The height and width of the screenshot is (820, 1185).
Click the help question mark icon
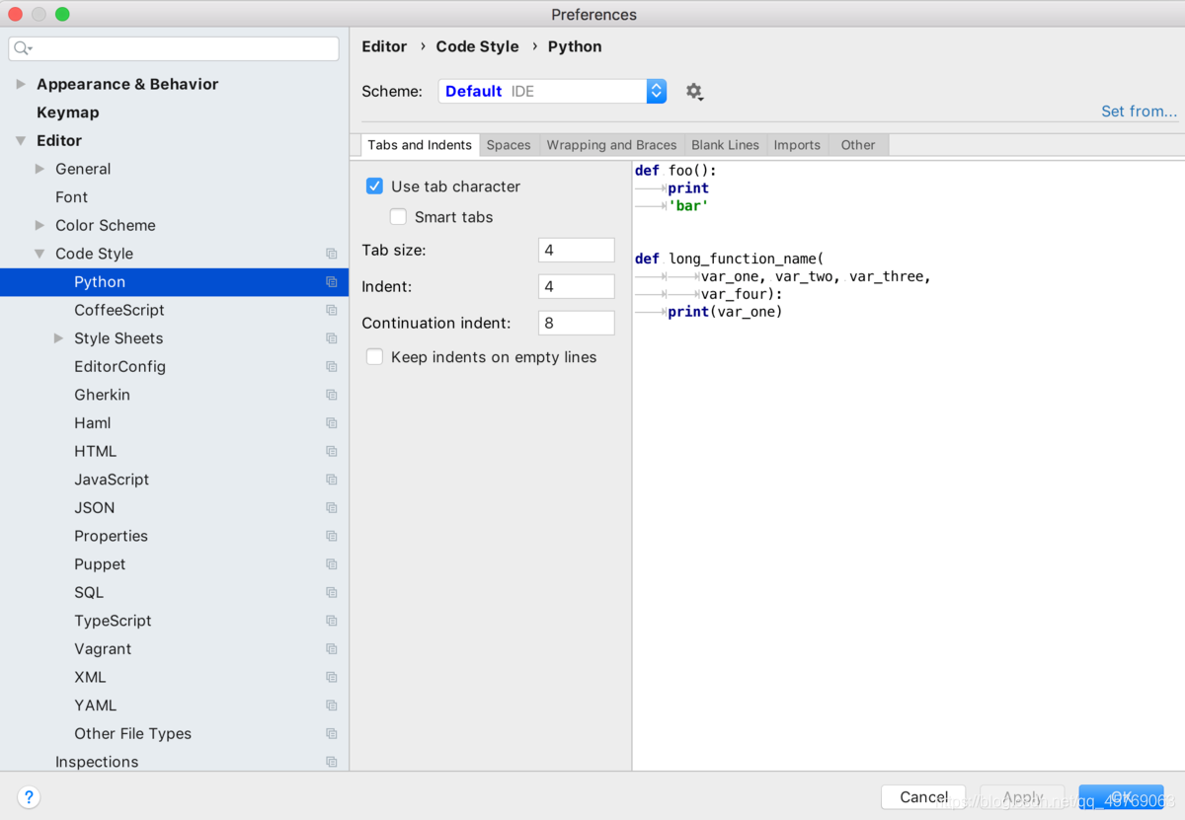pyautogui.click(x=29, y=797)
